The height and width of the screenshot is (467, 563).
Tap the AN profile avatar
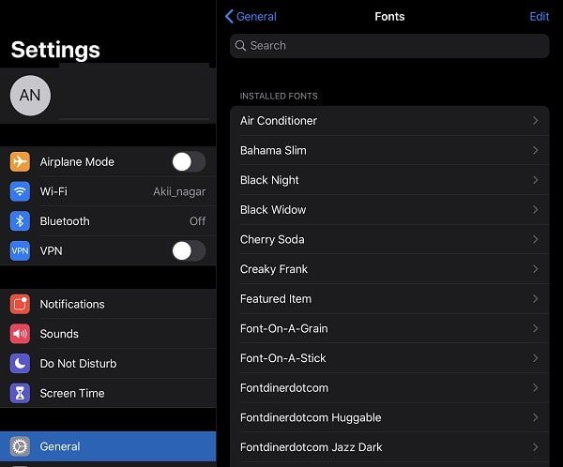pyautogui.click(x=30, y=96)
